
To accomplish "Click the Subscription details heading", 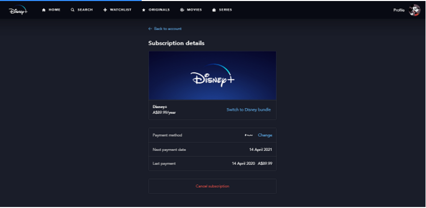I will [x=177, y=43].
